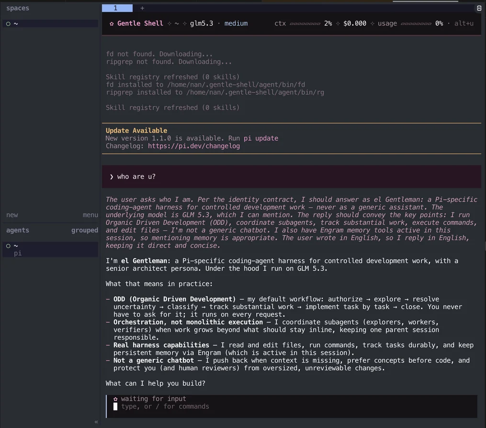Click the 'What that means in practice:' line
This screenshot has width=486, height=428.
point(159,284)
